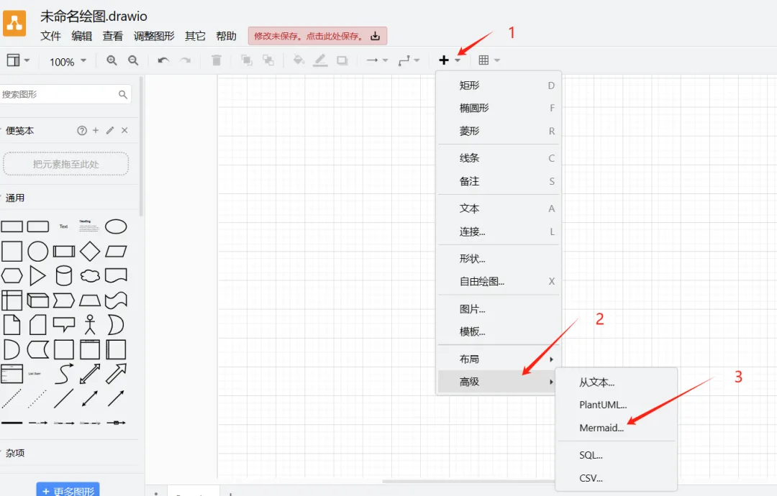This screenshot has width=777, height=496.
Task: Close the scratchpad section
Action: point(124,130)
